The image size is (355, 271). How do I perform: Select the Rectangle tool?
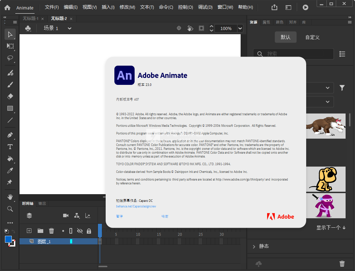click(10, 108)
